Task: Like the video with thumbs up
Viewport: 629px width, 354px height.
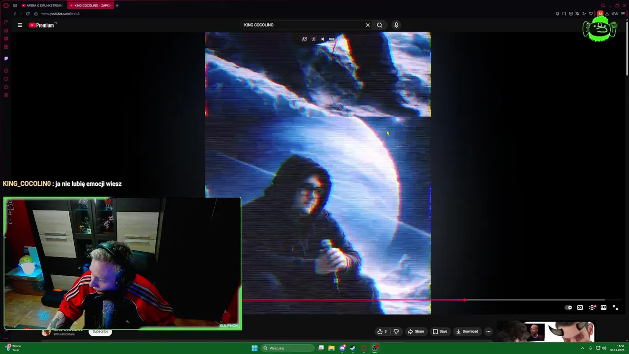Action: pos(382,331)
